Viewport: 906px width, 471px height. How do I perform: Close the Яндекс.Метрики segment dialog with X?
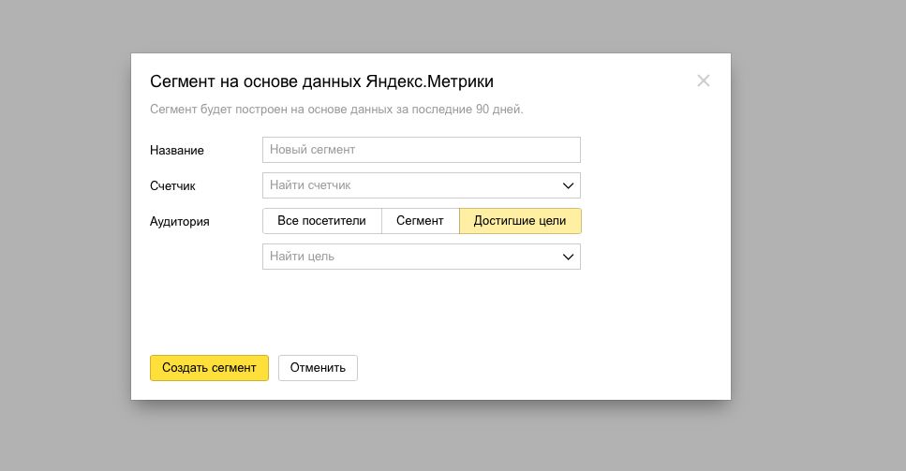(704, 81)
